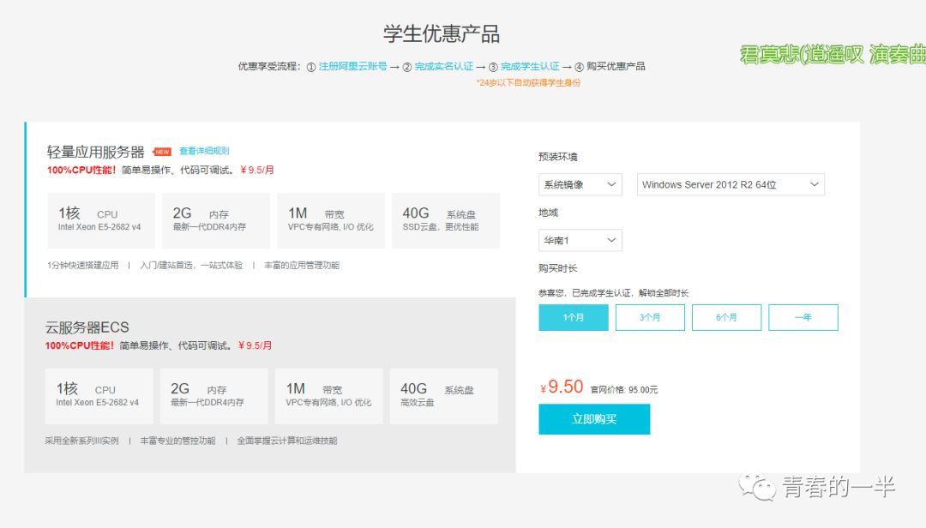Screen dimensions: 926x528
Task: Click 采用全新系列III实例 feature text
Action: pos(81,441)
